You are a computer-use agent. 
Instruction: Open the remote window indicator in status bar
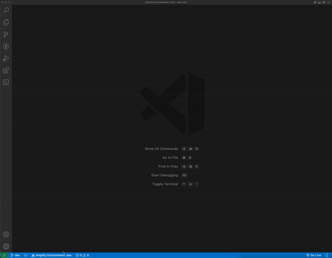pyautogui.click(x=4, y=255)
